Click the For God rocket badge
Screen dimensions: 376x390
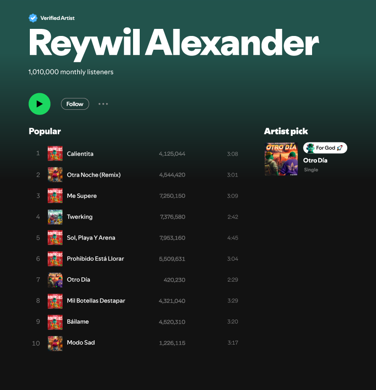click(x=325, y=148)
